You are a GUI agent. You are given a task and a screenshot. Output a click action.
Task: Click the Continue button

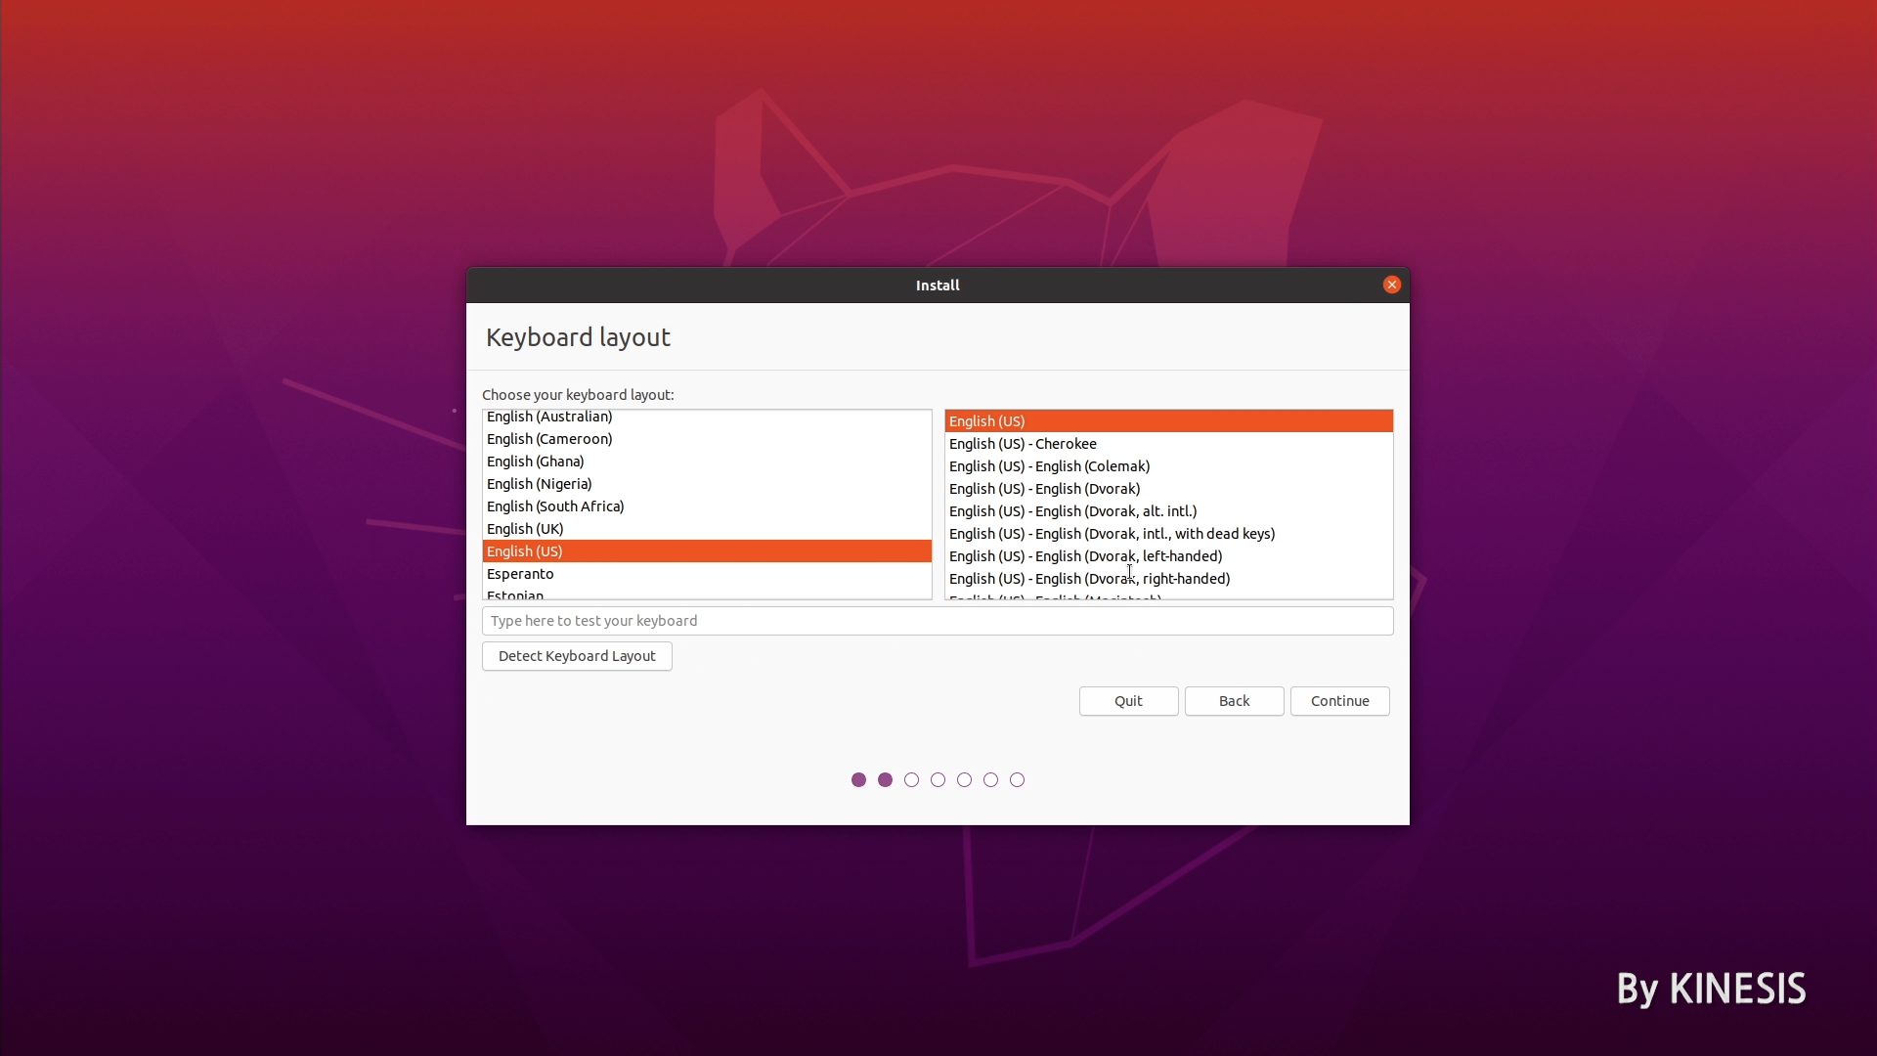point(1339,701)
